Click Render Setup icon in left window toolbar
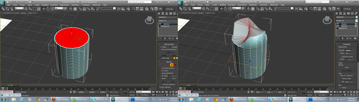Screen dimensions: 359x102 (151, 9)
